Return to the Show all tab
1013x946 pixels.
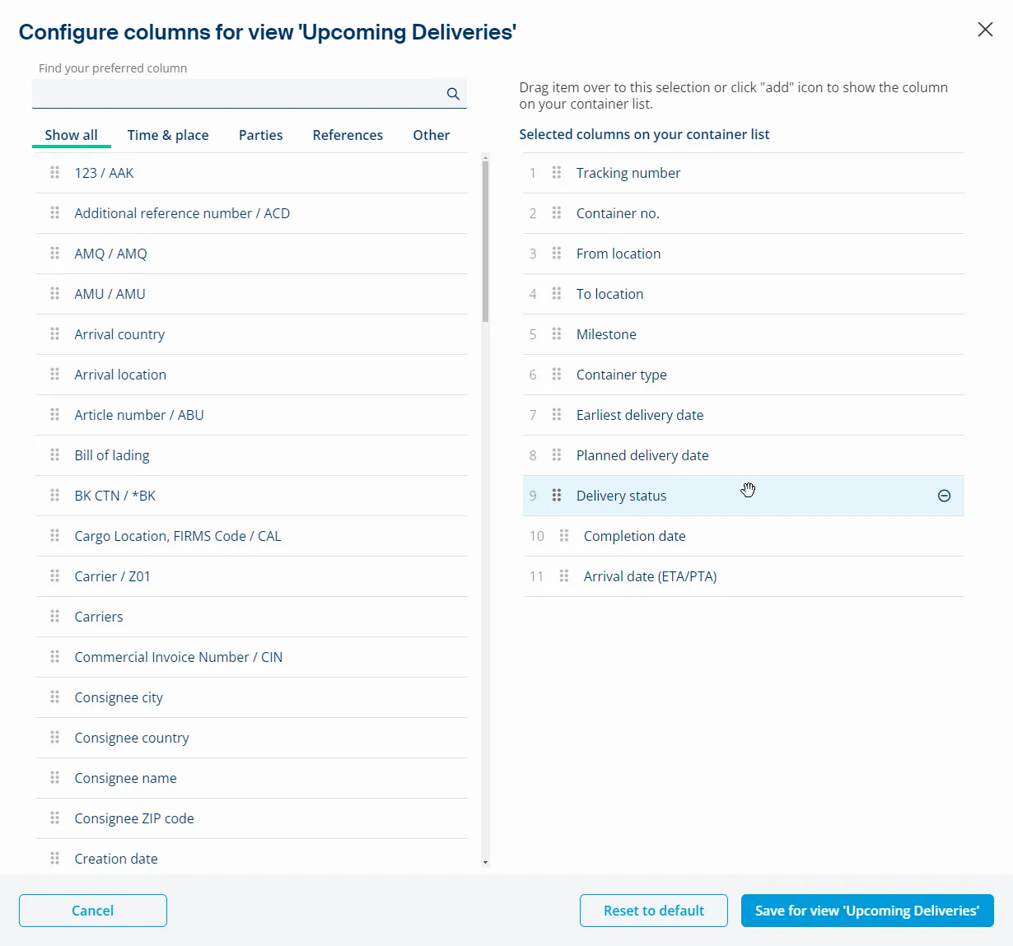click(x=71, y=135)
